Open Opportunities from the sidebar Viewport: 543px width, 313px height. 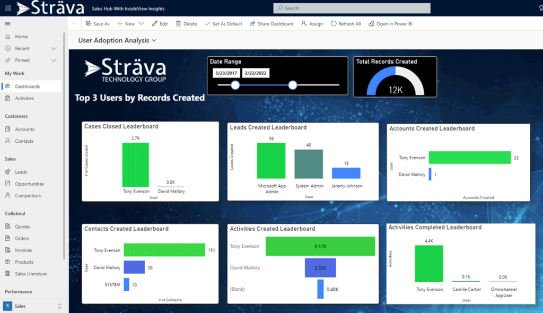click(x=29, y=184)
